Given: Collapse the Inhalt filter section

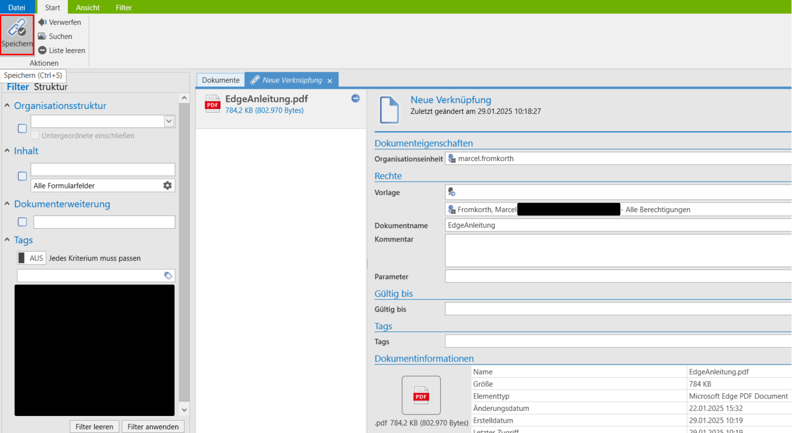Looking at the screenshot, I should click(x=7, y=150).
